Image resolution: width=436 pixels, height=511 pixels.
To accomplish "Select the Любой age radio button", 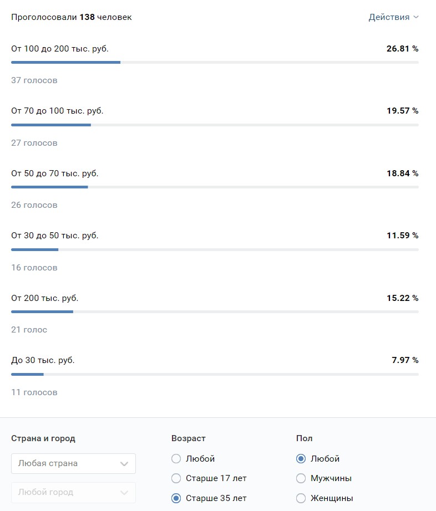I will 176,459.
